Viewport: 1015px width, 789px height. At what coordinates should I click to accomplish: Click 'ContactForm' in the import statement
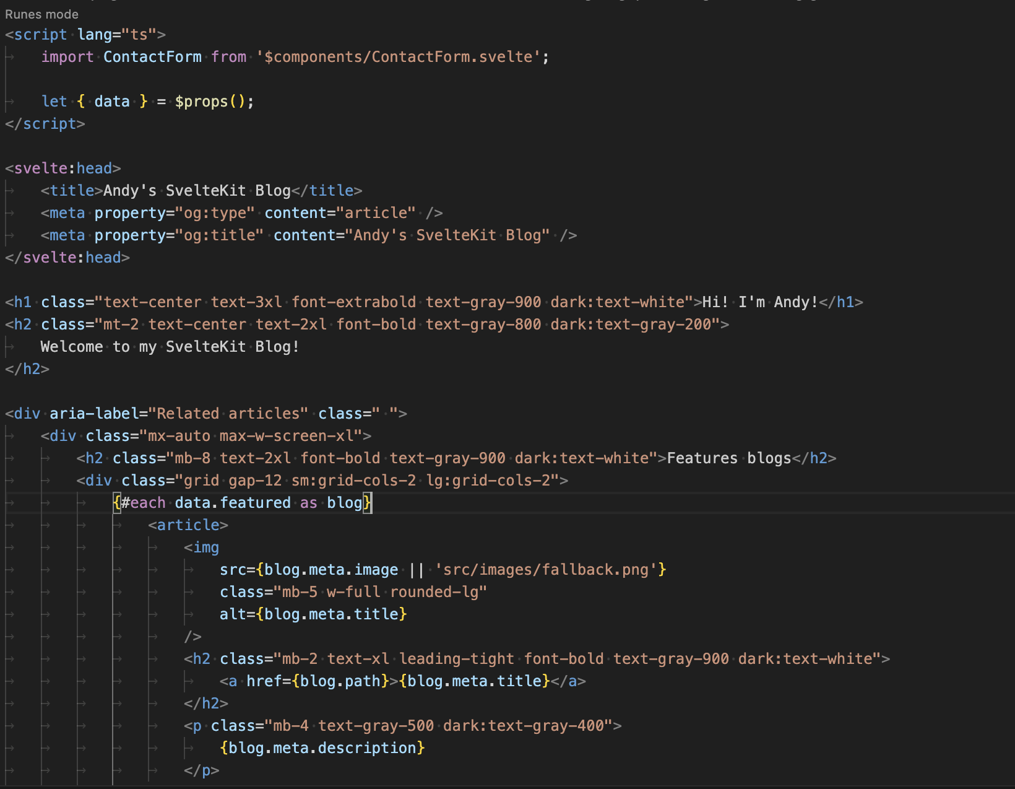pos(152,57)
